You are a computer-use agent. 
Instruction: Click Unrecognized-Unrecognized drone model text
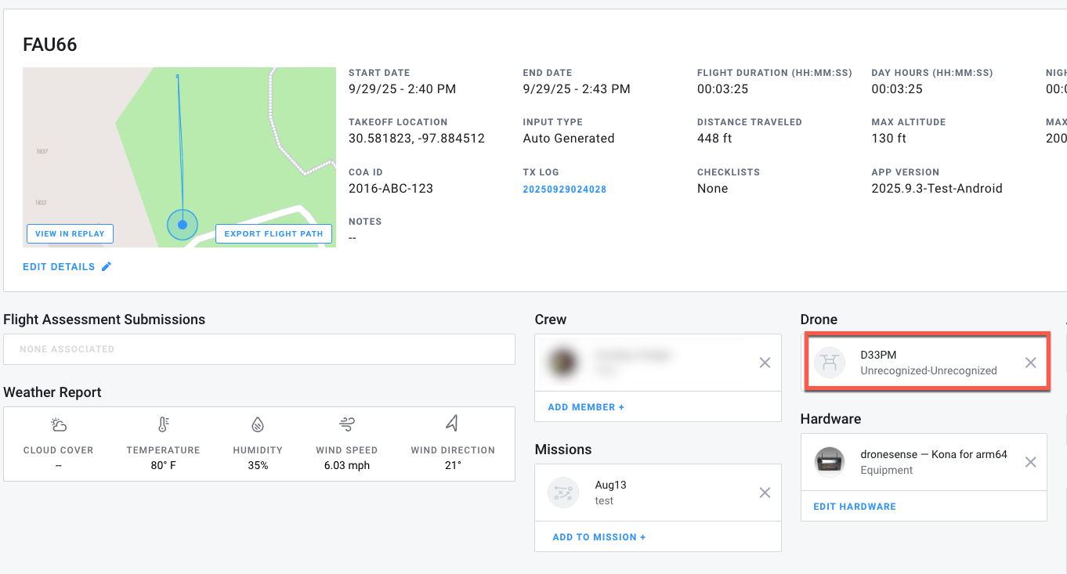tap(928, 371)
